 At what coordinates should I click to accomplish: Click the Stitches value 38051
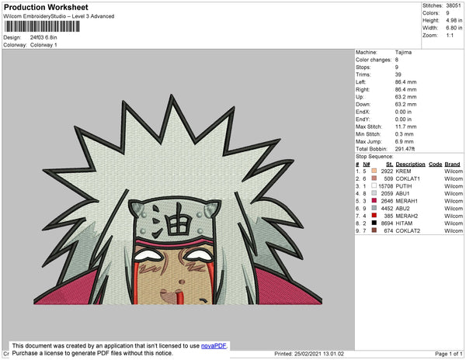point(454,5)
